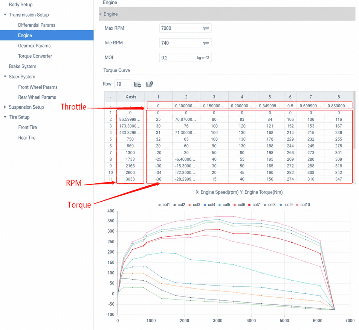Select RPM cell 86.59999...
Screen dimensions: 359x330
click(x=130, y=119)
